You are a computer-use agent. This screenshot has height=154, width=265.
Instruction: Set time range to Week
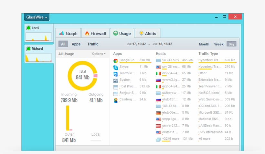pyautogui.click(x=219, y=44)
